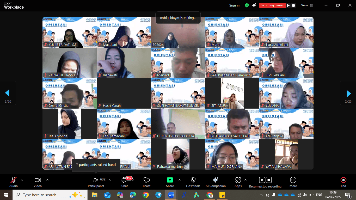Expand the Video options caret
This screenshot has height=200, width=356.
pyautogui.click(x=47, y=180)
